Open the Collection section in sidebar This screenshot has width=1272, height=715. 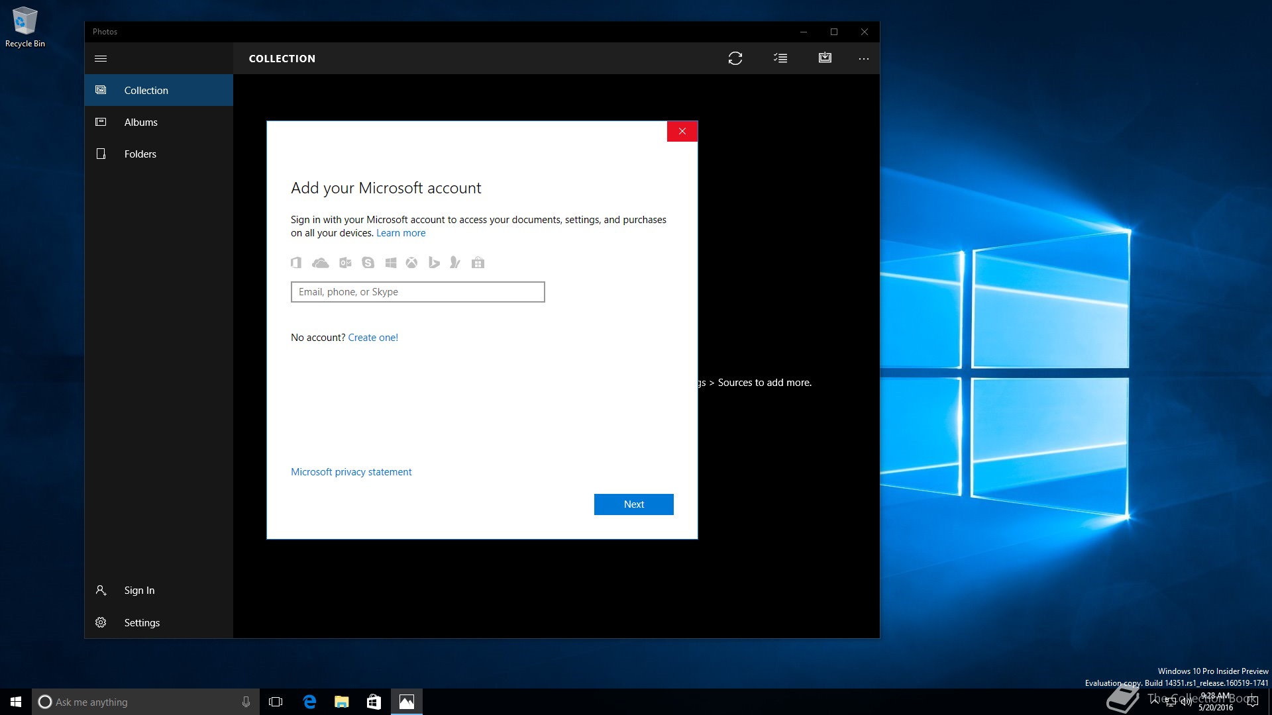click(x=146, y=90)
